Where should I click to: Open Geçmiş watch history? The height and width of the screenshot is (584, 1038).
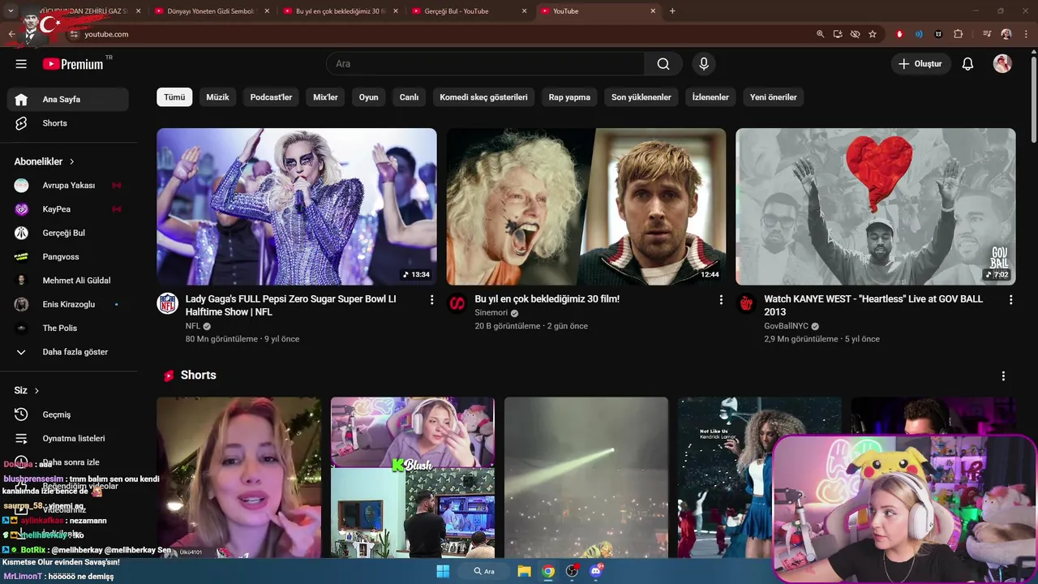tap(68, 414)
